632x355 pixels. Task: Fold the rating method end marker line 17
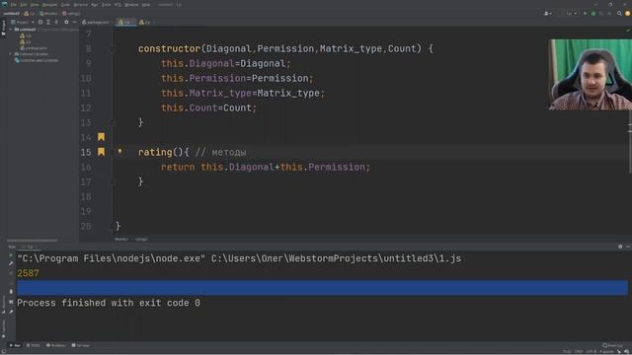(113, 181)
